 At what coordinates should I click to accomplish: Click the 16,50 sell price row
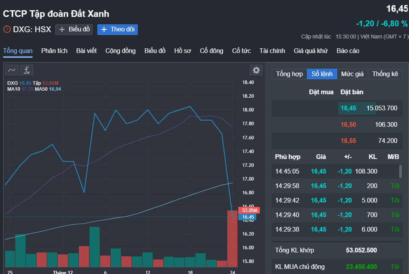(x=337, y=125)
